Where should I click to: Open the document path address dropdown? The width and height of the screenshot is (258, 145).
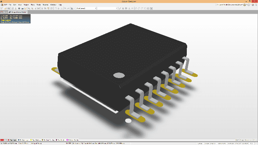tap(242, 5)
